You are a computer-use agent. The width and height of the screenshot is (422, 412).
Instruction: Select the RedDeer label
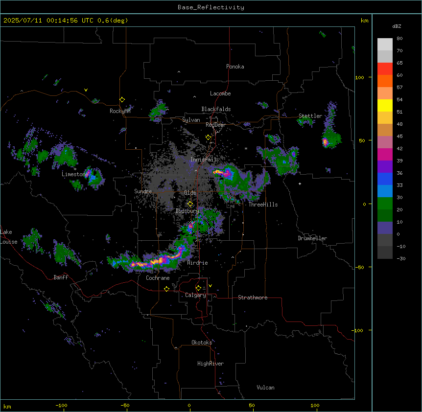tap(215, 125)
